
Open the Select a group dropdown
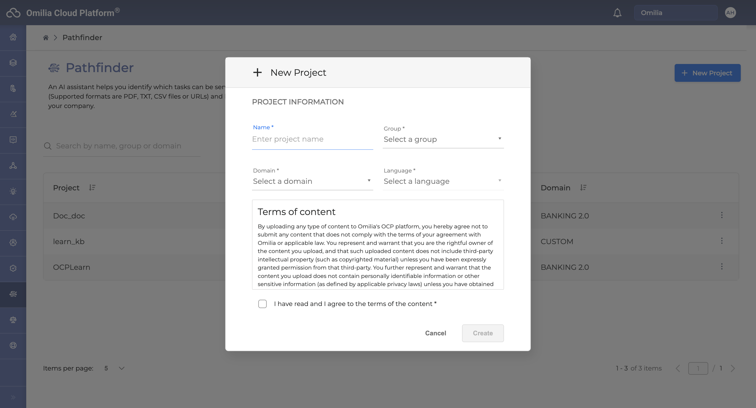tap(443, 139)
